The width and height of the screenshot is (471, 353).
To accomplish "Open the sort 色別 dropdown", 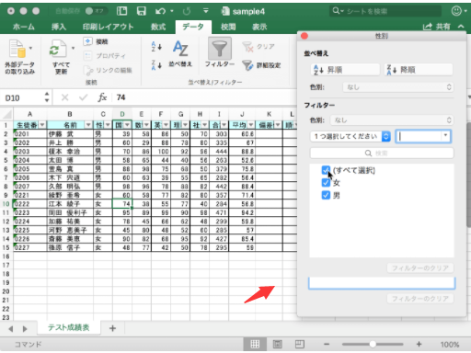I will coord(397,87).
